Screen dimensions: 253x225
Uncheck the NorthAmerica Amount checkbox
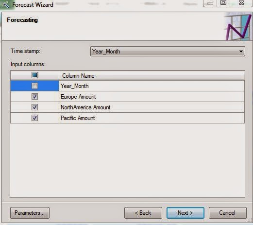[34, 107]
